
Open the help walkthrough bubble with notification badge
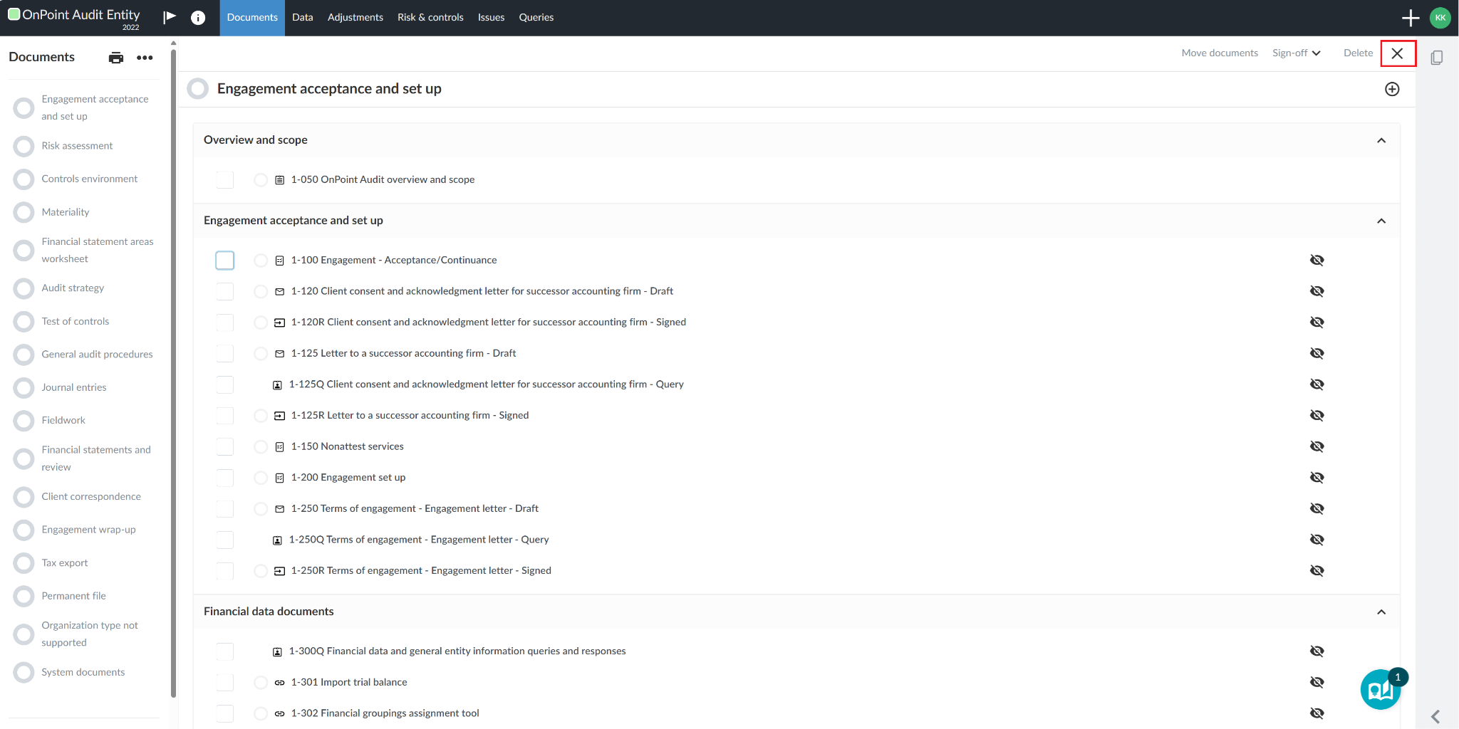tap(1380, 688)
